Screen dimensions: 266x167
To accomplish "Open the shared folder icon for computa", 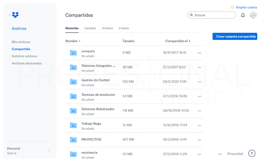I will (73, 53).
